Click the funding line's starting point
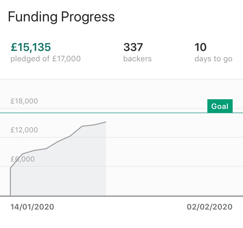 (x=10, y=196)
